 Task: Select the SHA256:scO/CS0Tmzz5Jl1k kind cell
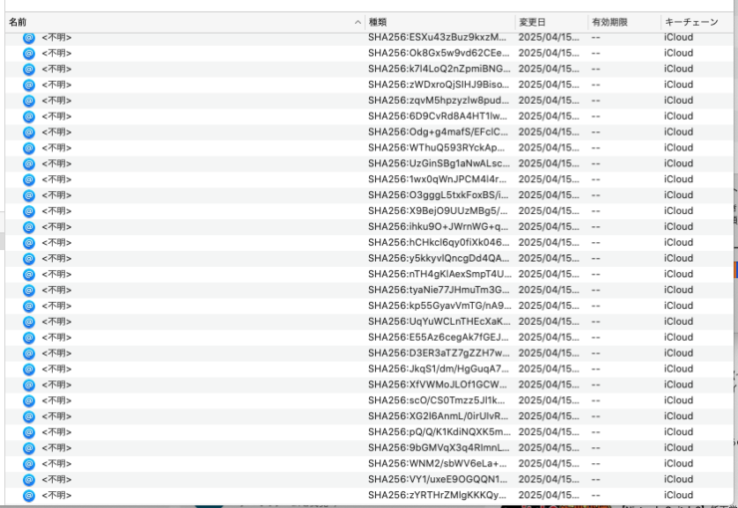click(x=436, y=400)
